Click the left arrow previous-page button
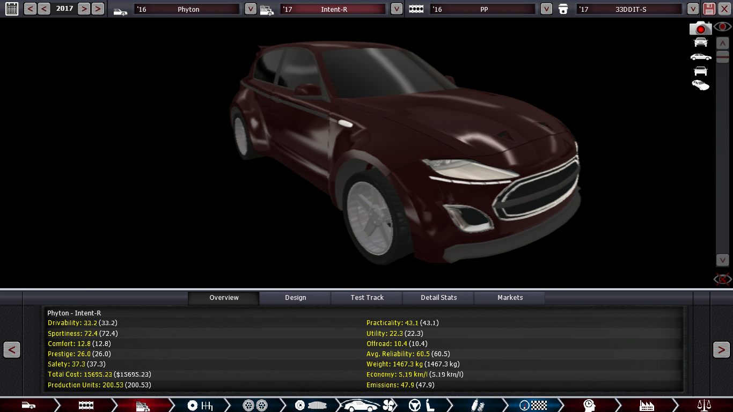The image size is (733, 412). (12, 350)
